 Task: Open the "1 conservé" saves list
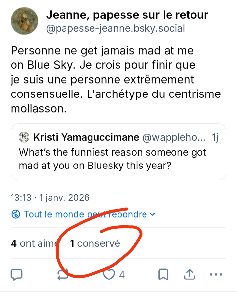coord(95,244)
